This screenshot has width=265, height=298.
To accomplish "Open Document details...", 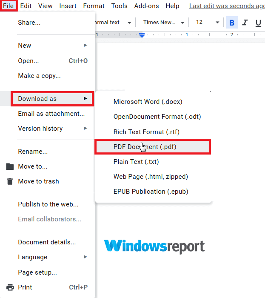I will pos(48,242).
